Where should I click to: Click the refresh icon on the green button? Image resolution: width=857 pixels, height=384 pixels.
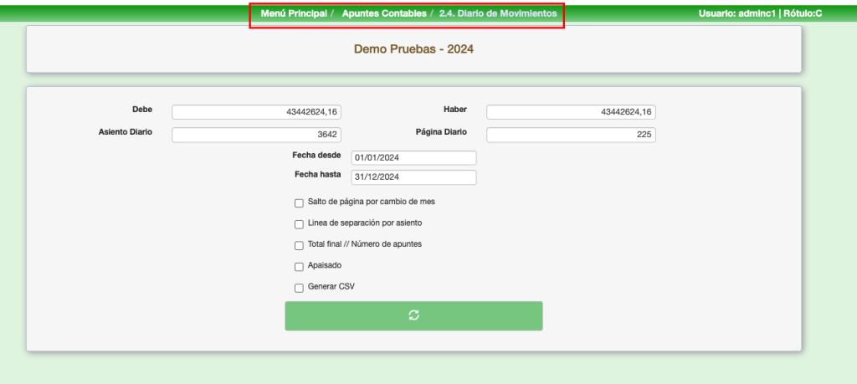(x=413, y=315)
